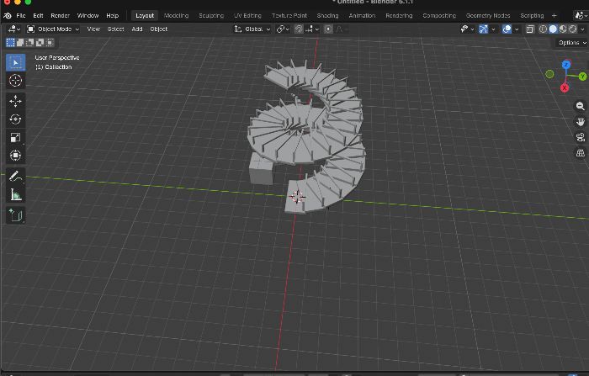Image resolution: width=589 pixels, height=376 pixels.
Task: Open editor type dropdown
Action: (x=14, y=29)
